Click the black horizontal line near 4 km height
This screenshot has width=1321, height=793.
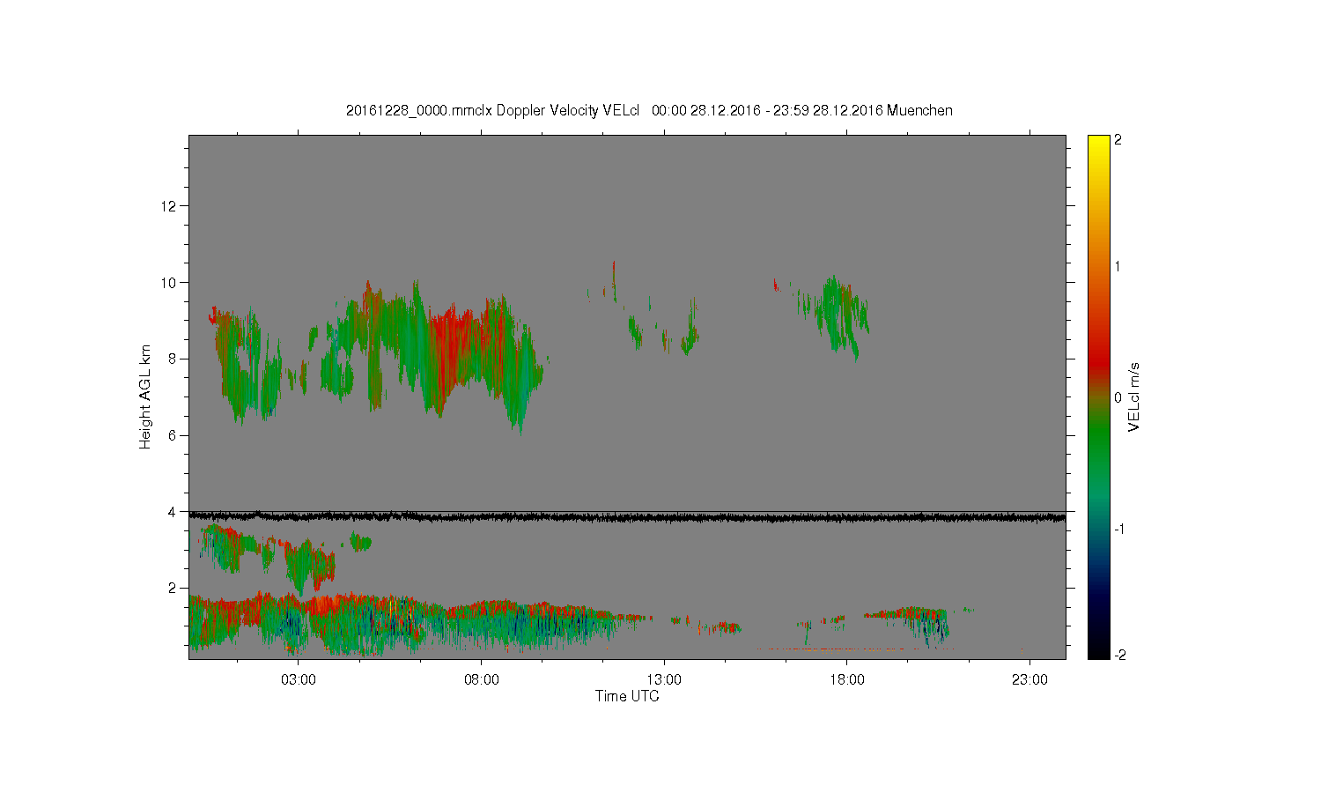point(627,517)
